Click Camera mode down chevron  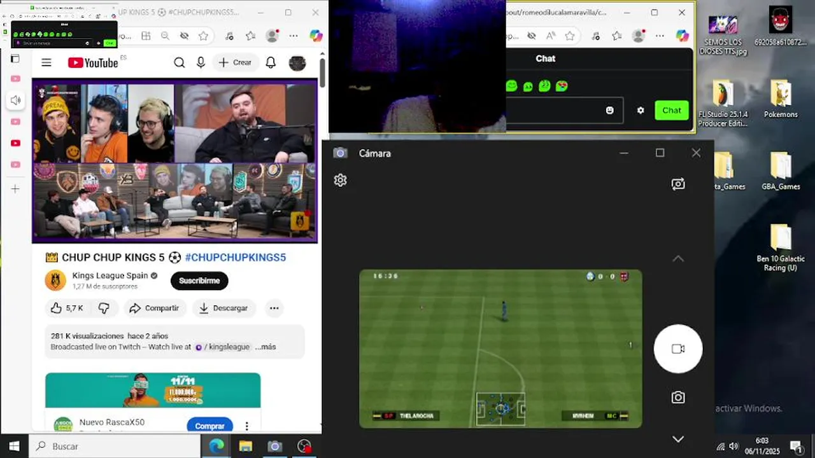click(678, 439)
